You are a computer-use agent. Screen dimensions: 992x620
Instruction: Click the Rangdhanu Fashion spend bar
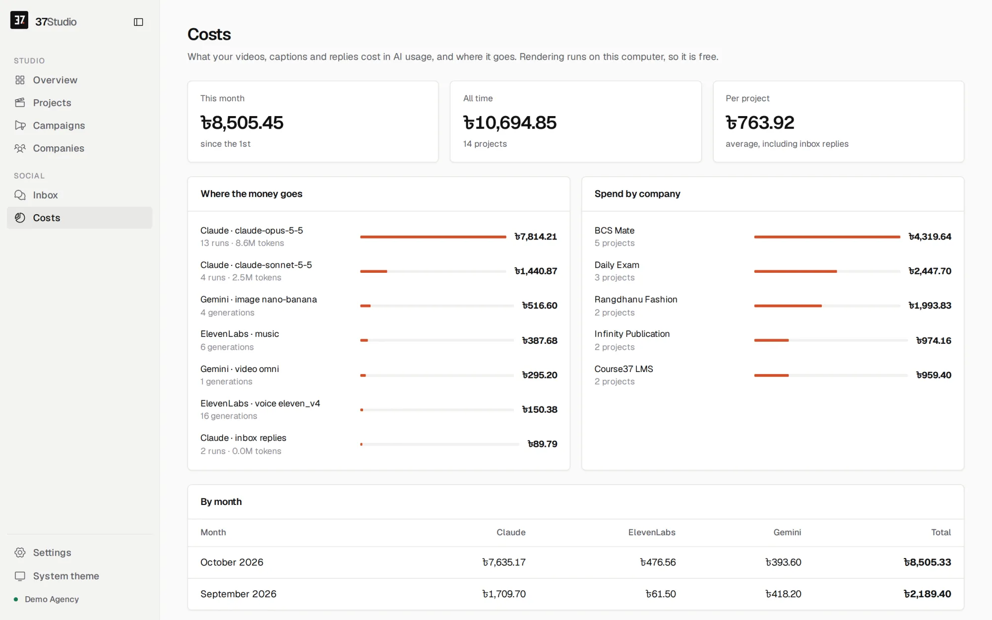(827, 306)
